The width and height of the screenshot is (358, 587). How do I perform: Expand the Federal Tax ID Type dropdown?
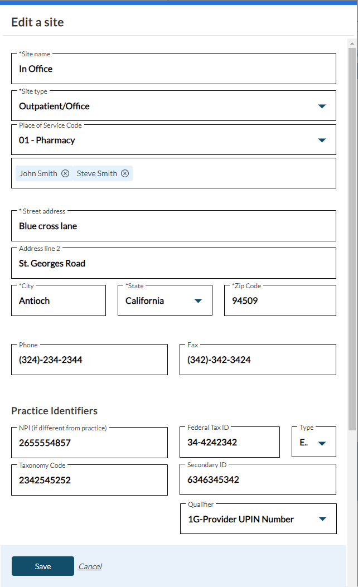pyautogui.click(x=321, y=443)
